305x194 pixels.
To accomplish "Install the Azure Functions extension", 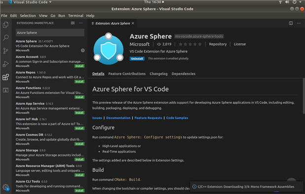I will pos(79,97).
